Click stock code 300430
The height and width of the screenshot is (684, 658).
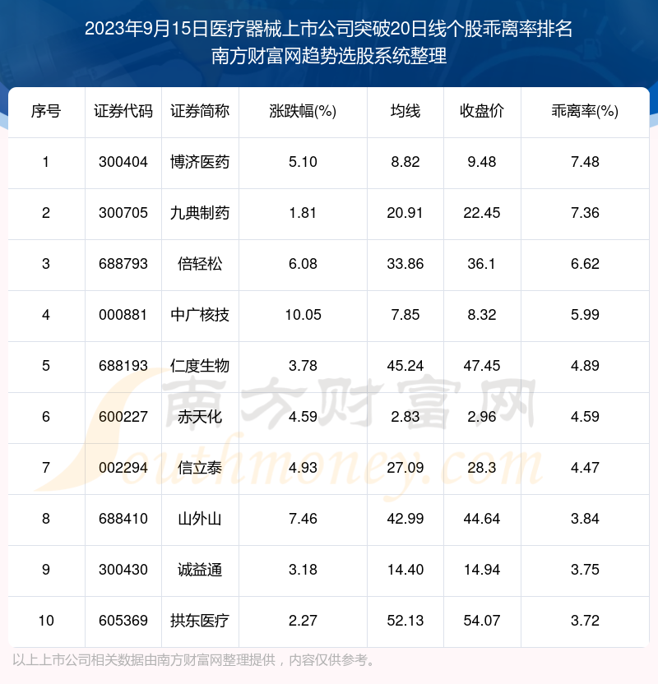[x=123, y=570]
